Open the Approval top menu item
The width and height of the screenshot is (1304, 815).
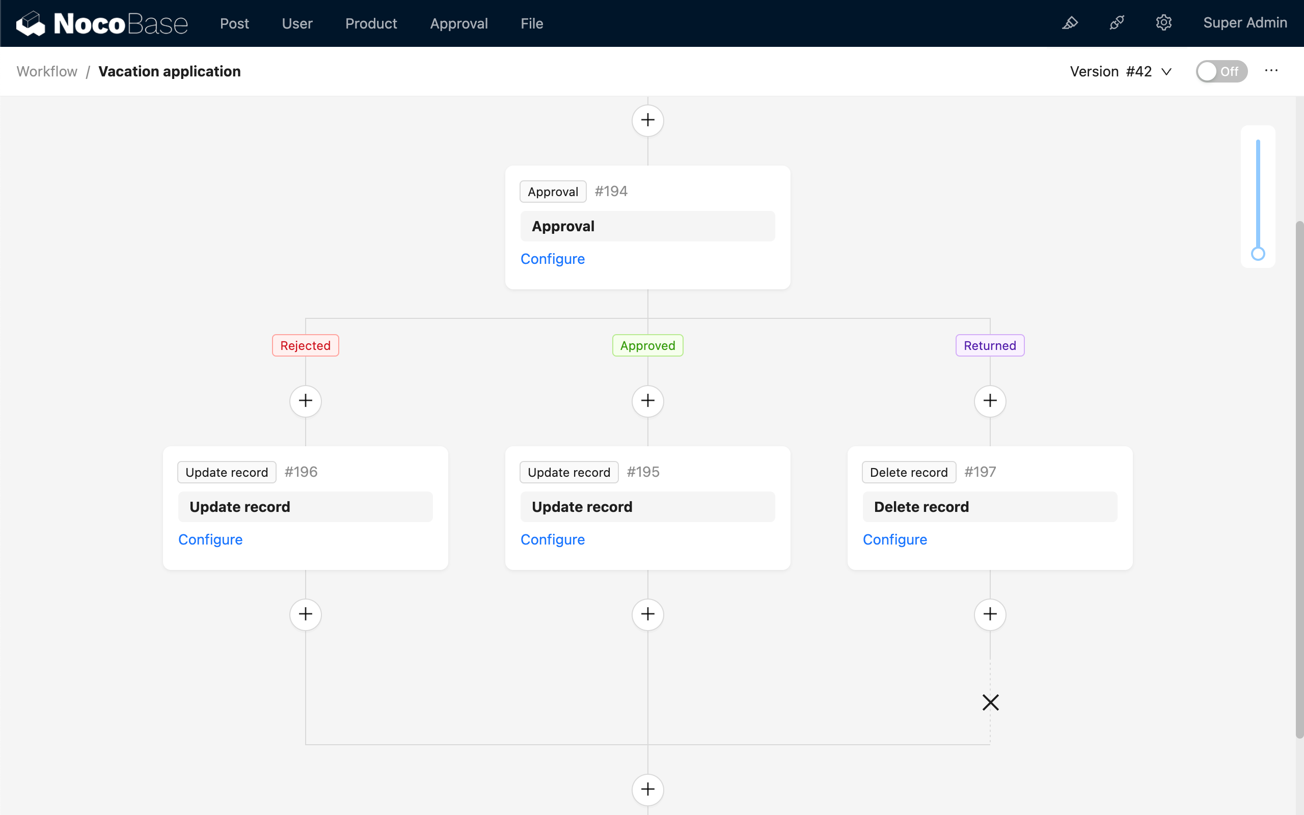click(x=458, y=23)
